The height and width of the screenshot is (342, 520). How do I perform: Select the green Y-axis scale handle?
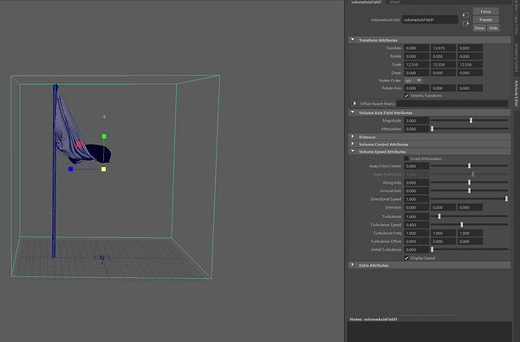click(104, 136)
